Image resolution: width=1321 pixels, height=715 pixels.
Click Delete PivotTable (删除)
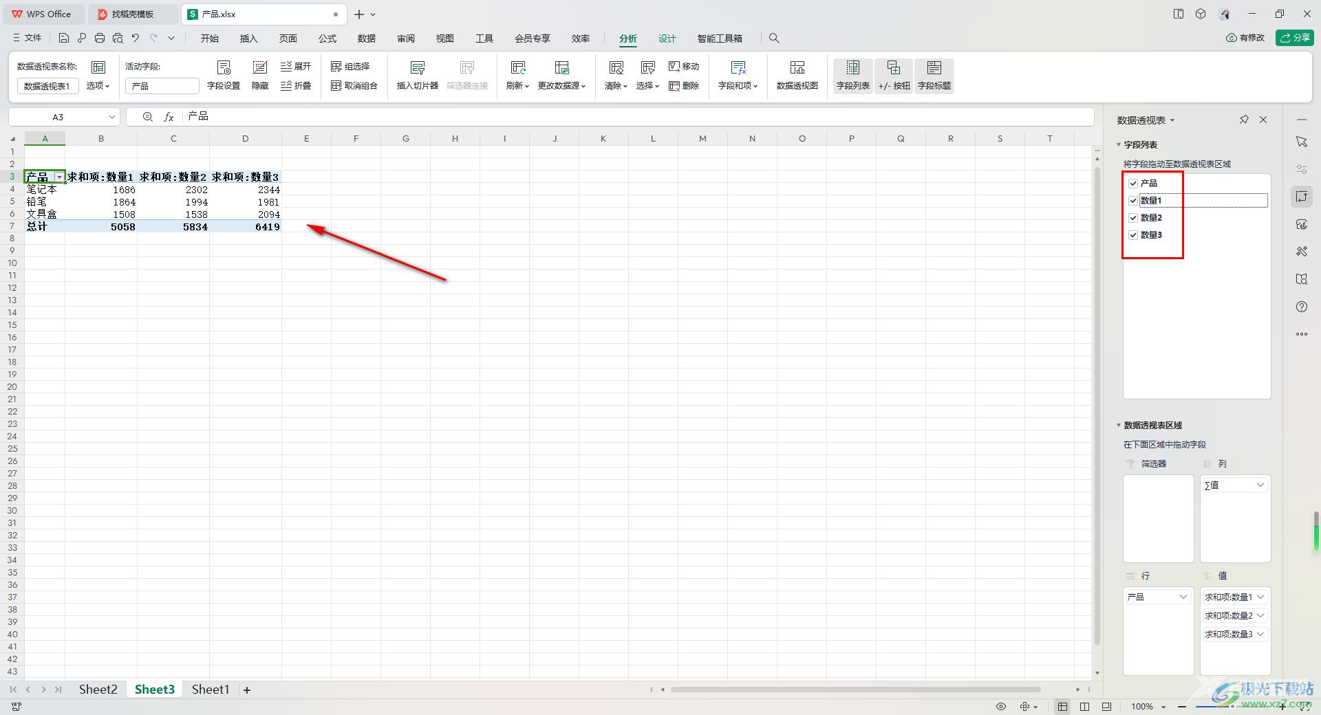684,86
